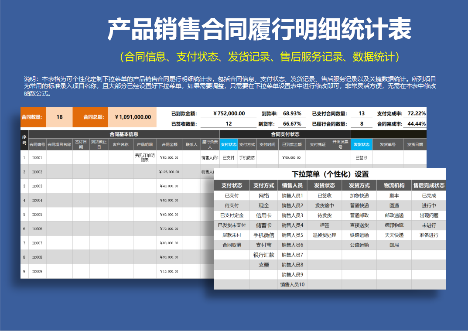
Task: Click the ¥125,000.00 amount for DD002
Action: (x=170, y=172)
